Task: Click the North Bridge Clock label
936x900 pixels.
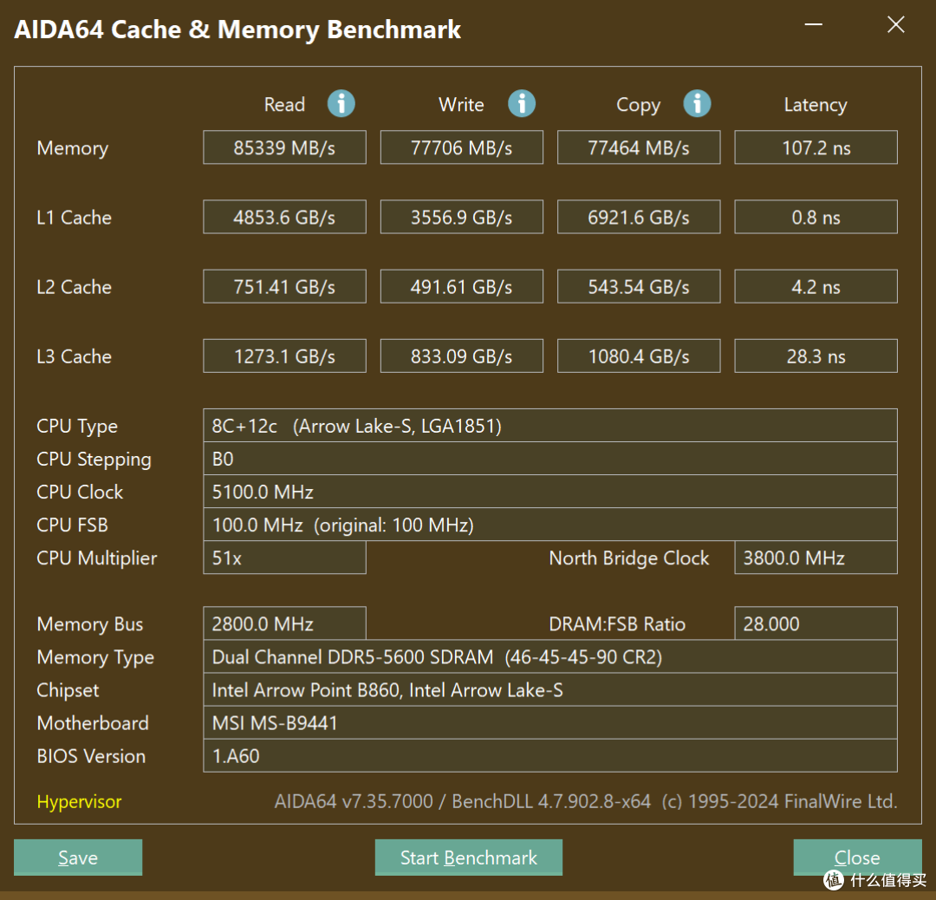Action: click(x=628, y=558)
